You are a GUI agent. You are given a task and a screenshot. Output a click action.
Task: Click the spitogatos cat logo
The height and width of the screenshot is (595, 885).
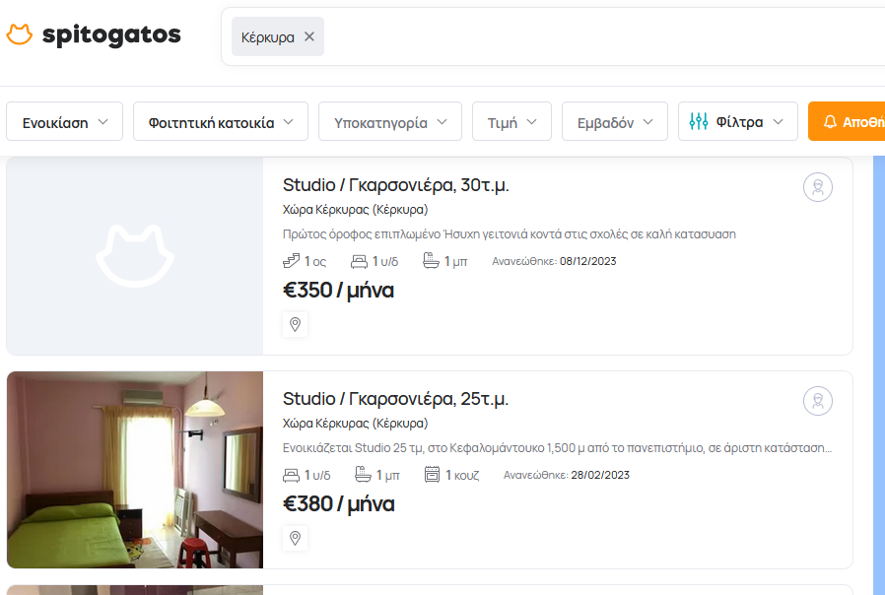(20, 35)
